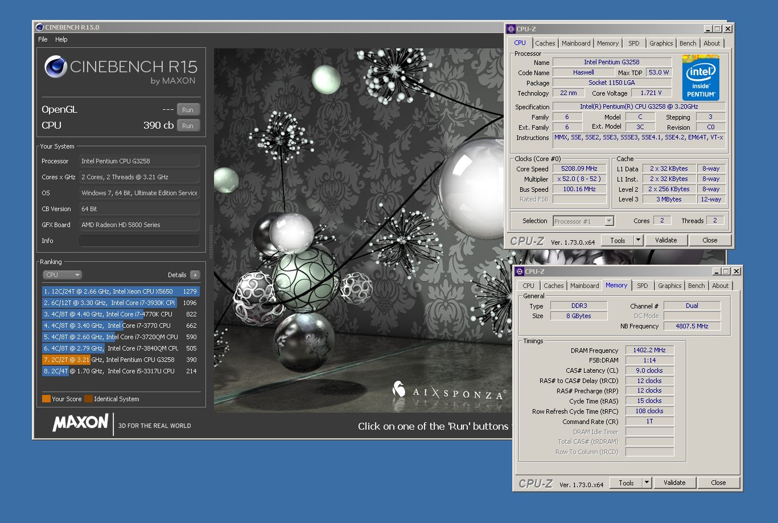Click Validate in top CPU-Z window
Viewport: 778px width, 523px height.
point(666,241)
